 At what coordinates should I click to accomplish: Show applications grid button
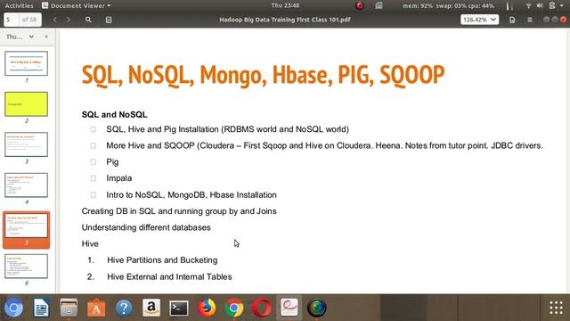[556, 308]
